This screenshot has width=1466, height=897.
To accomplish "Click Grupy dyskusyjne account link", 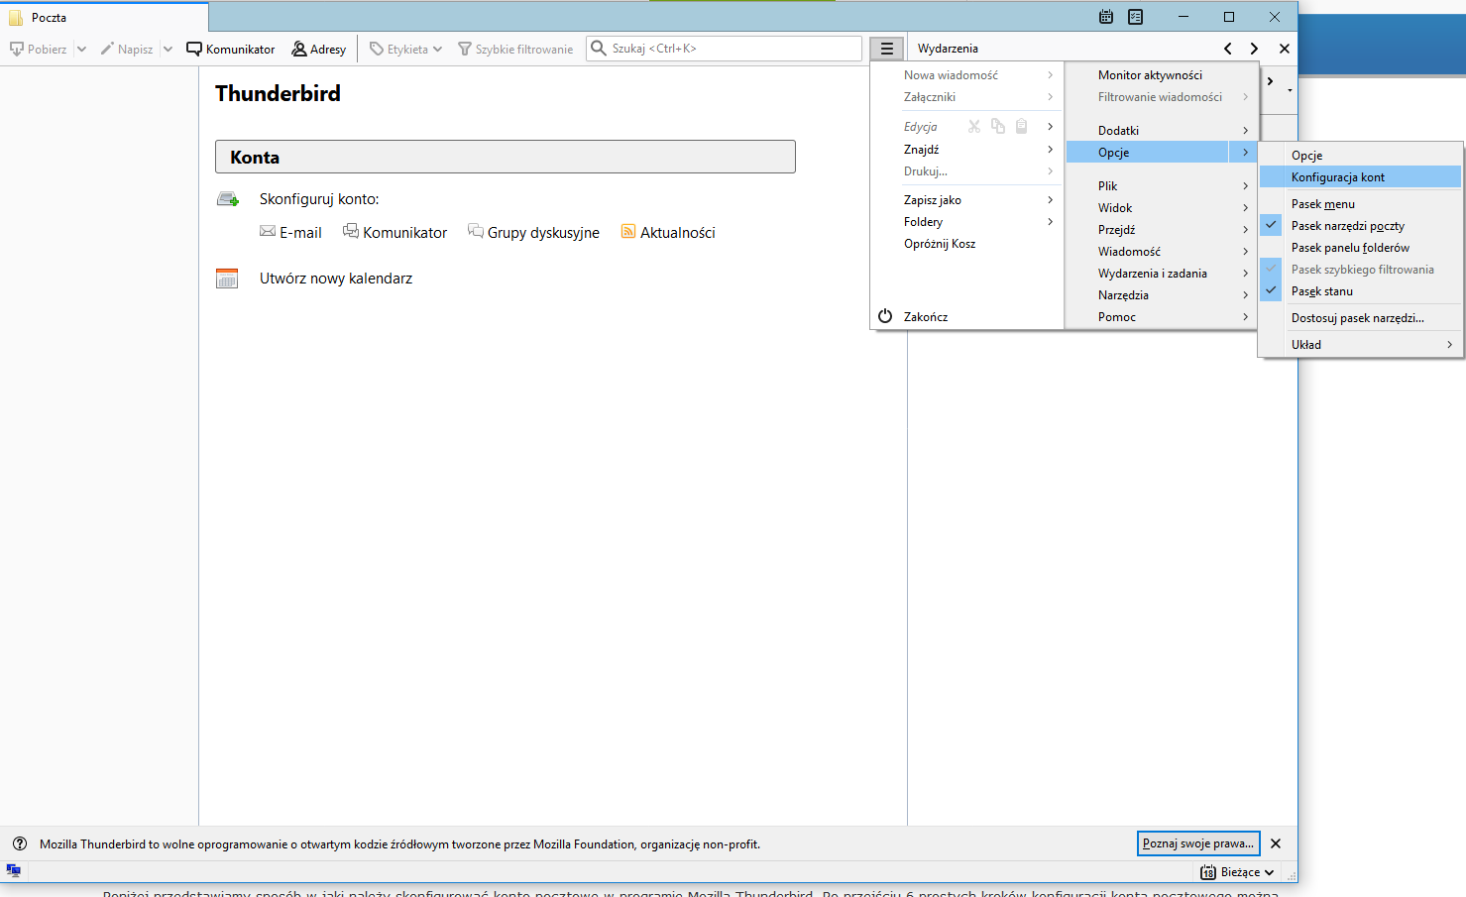I will 543,233.
